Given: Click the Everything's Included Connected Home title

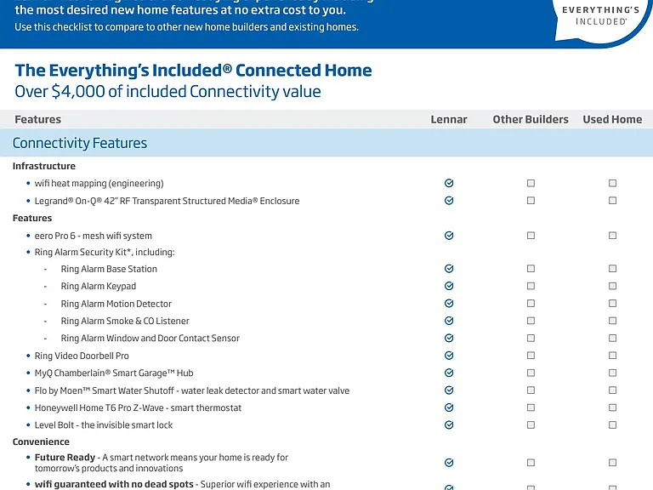Looking at the screenshot, I should [193, 71].
